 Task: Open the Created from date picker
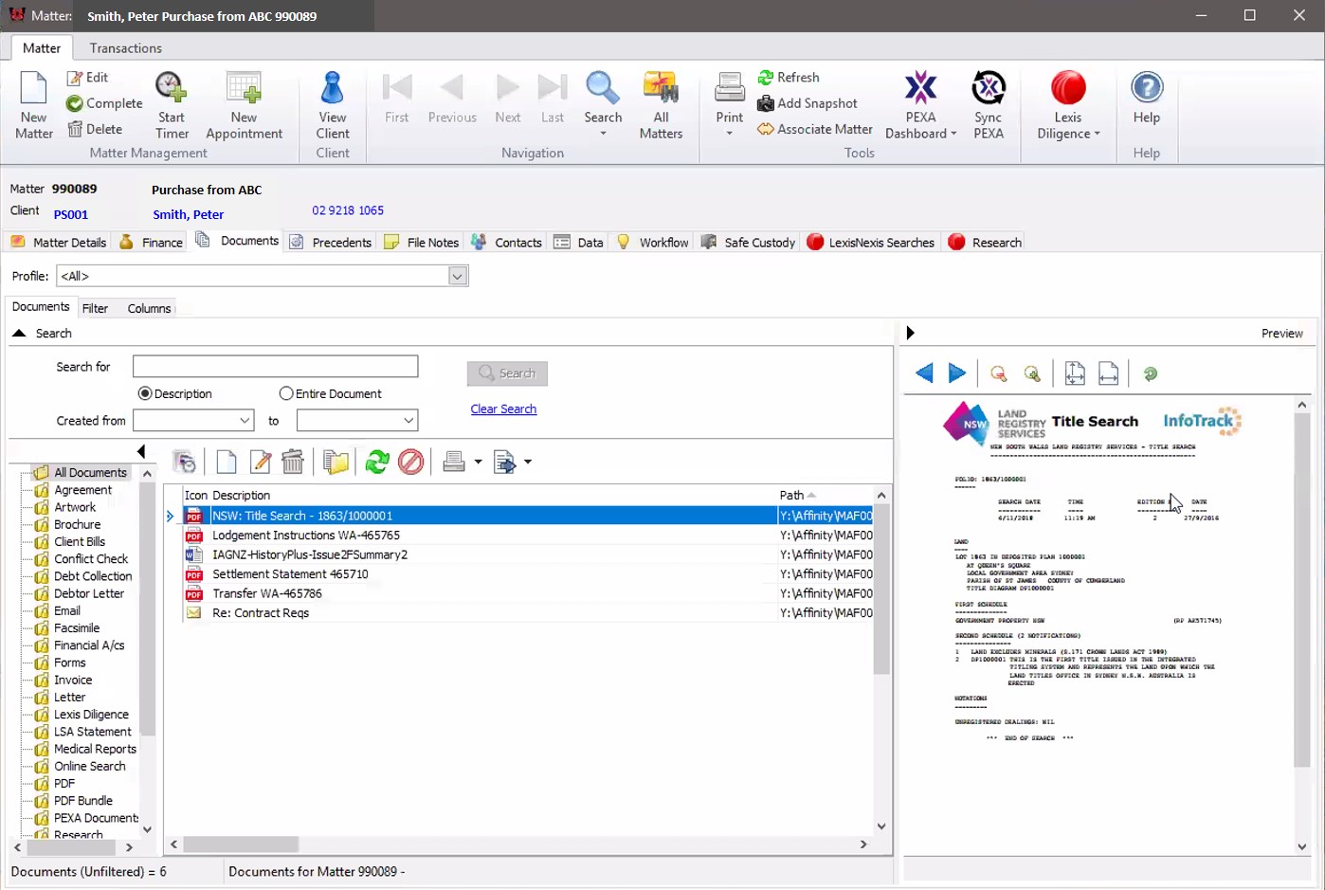pos(247,420)
